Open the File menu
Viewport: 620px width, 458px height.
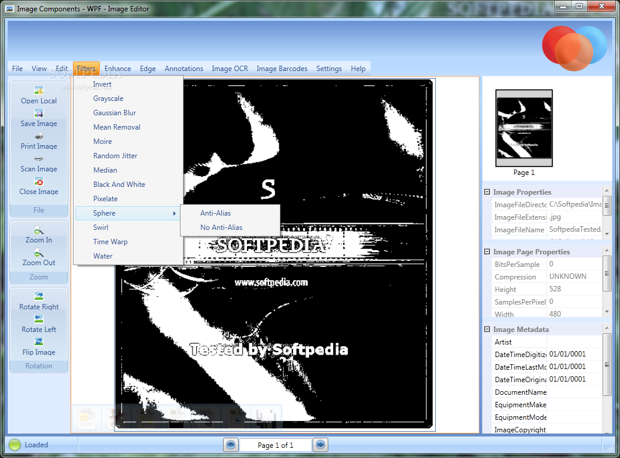(17, 69)
